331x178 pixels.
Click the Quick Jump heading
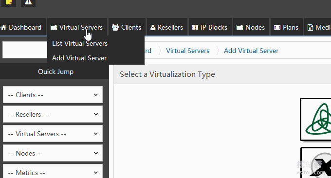point(55,71)
